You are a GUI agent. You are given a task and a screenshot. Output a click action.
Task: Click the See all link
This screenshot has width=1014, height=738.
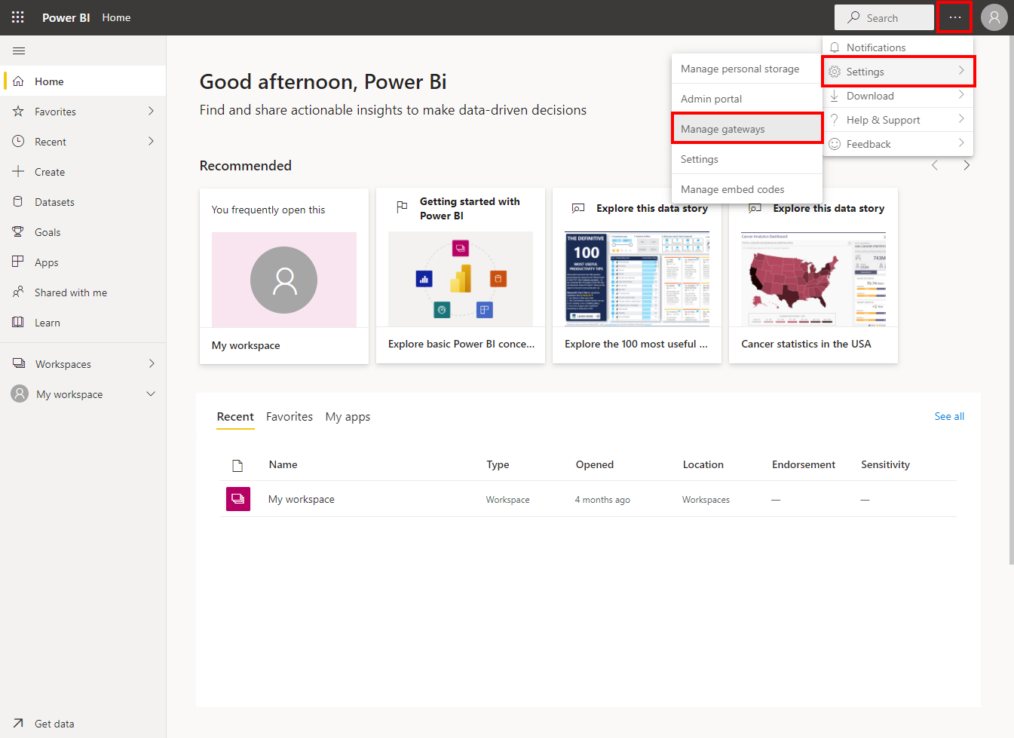click(948, 416)
